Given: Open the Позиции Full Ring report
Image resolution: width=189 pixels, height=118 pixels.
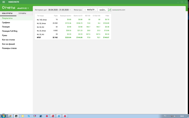Looking at the screenshot, I should (16, 31).
